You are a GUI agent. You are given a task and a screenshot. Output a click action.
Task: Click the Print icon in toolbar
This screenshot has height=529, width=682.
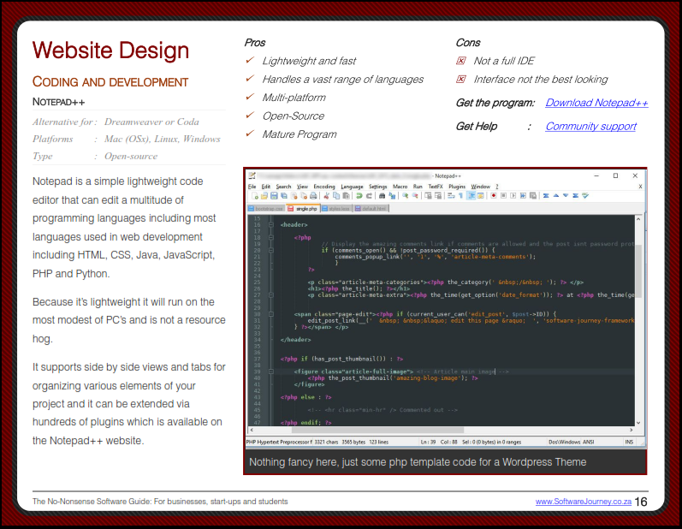point(312,196)
